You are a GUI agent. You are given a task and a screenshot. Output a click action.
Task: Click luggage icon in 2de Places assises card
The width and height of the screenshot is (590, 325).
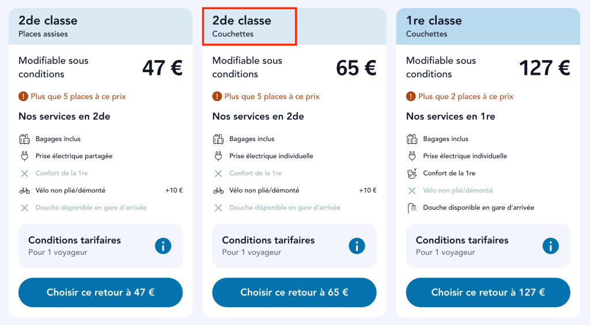[x=24, y=139]
